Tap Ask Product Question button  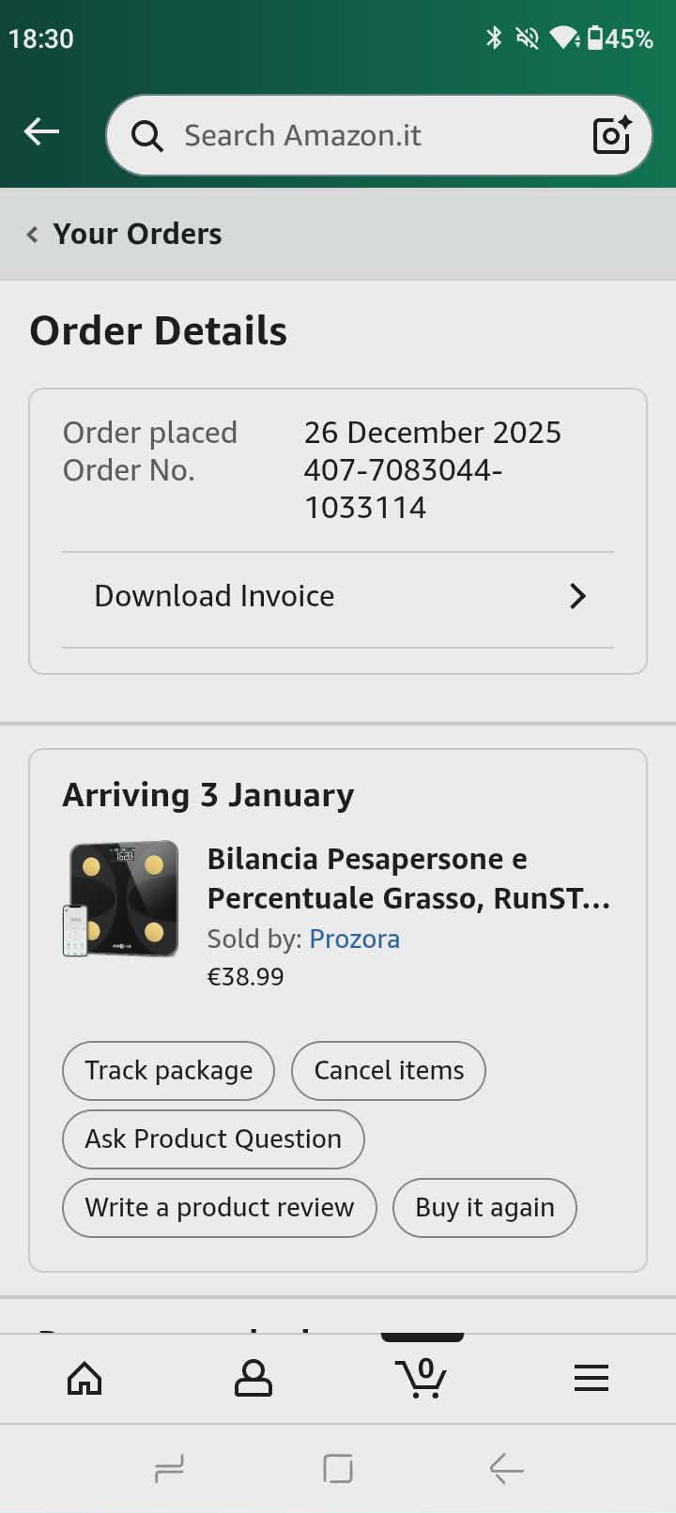pyautogui.click(x=213, y=1139)
